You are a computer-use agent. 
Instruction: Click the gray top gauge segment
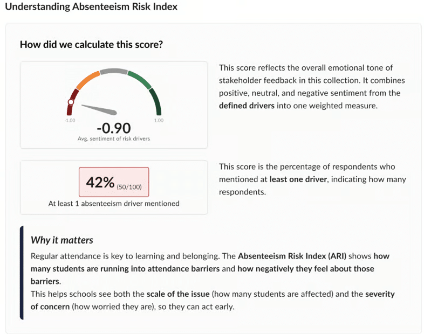pyautogui.click(x=113, y=71)
